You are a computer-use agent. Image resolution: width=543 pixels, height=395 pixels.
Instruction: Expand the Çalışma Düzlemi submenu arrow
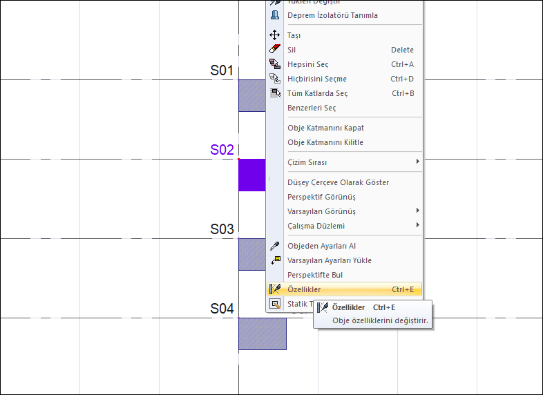(418, 225)
